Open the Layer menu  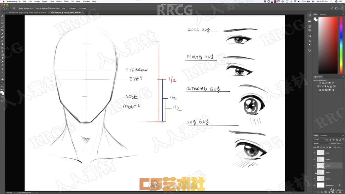coord(44,2)
